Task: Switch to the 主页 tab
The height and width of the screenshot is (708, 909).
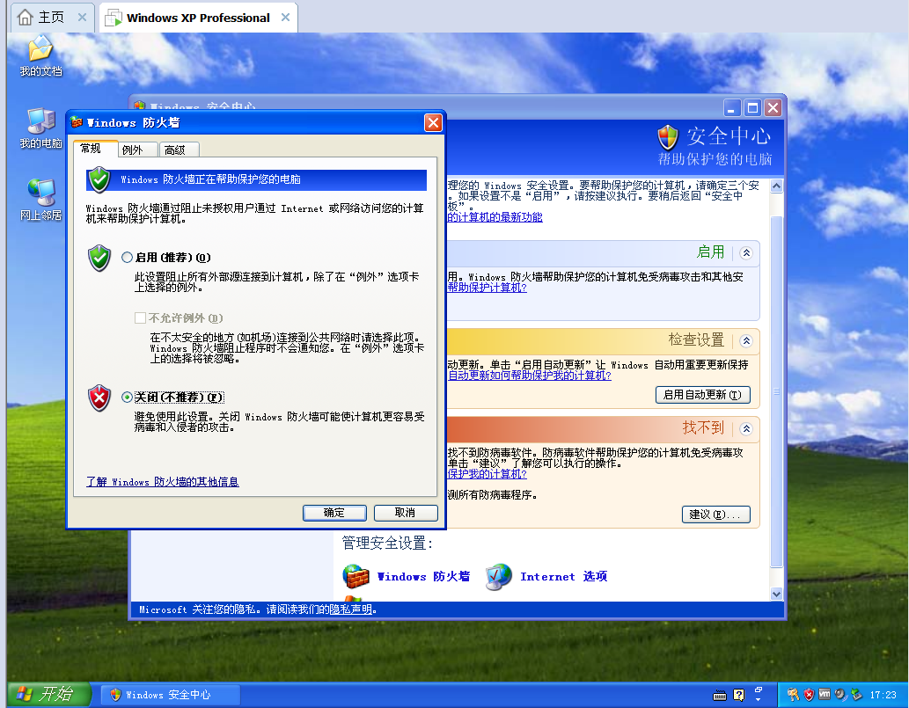Action: (51, 18)
